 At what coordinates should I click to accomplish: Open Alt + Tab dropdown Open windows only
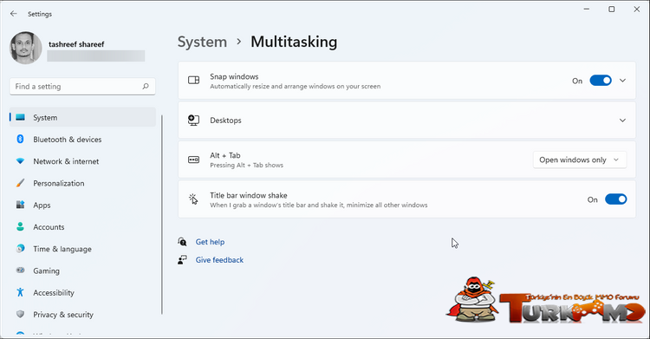580,160
